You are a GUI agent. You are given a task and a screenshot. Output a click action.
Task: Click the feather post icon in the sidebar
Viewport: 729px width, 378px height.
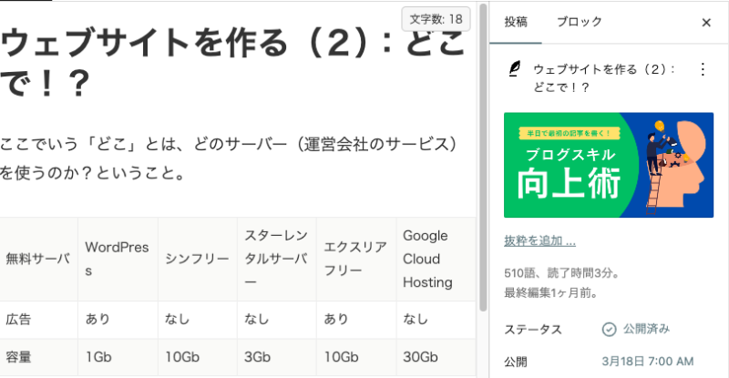tap(515, 69)
